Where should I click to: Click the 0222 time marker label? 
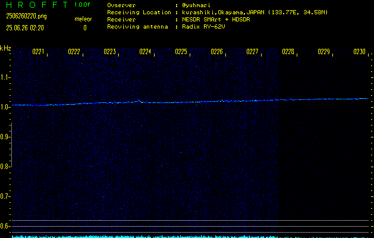tap(74, 52)
